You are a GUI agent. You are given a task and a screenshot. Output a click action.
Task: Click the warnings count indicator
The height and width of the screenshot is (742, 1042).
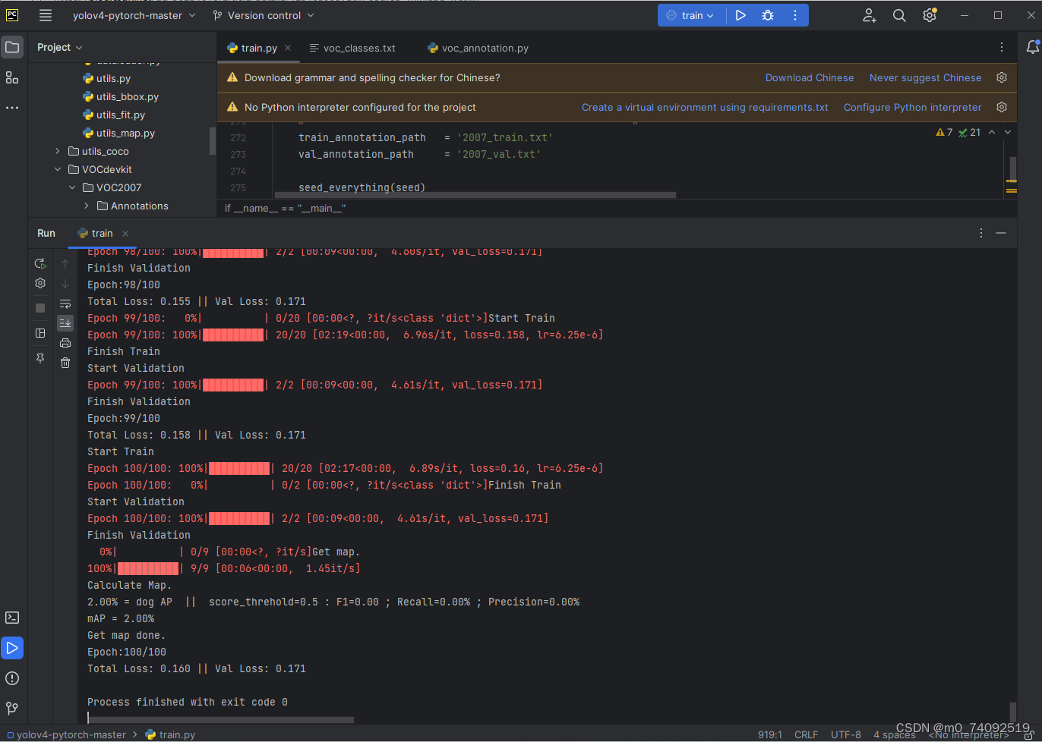click(x=944, y=132)
